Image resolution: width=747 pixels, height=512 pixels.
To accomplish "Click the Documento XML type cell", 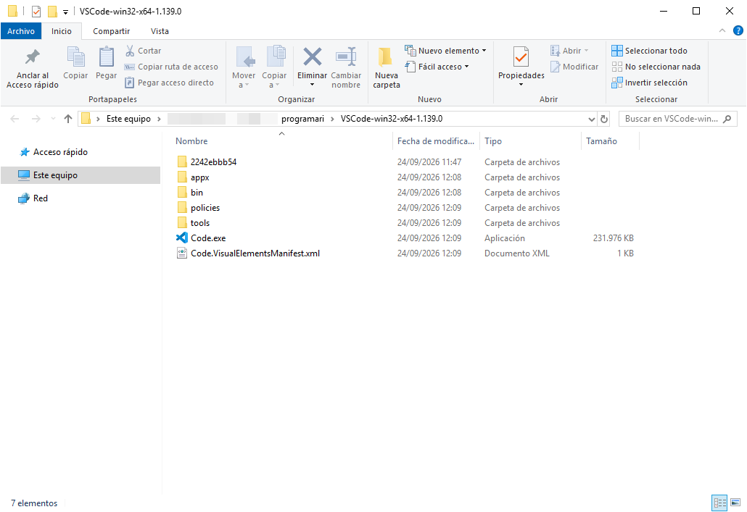I will (x=517, y=253).
